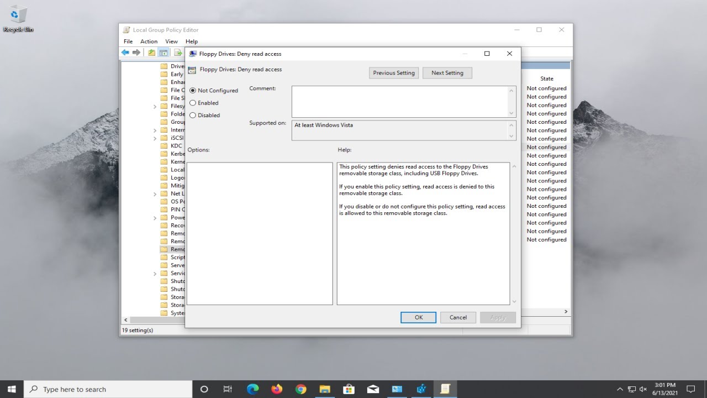Click the taskbar search box
Screen dimensions: 707x398
click(108, 389)
